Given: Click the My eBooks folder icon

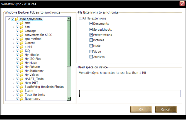Looking at the screenshot, I should pos(21,55).
